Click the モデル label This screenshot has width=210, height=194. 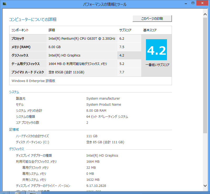tap(20, 105)
